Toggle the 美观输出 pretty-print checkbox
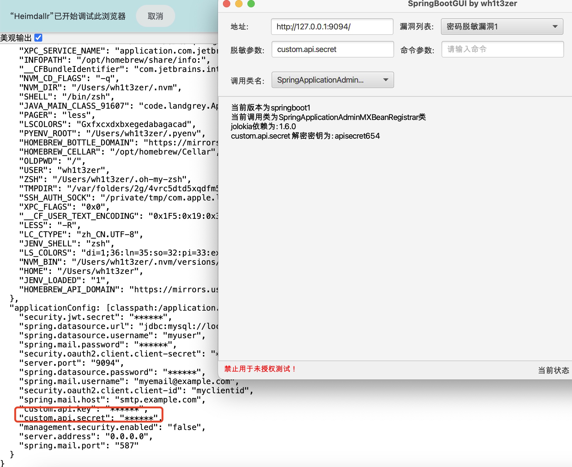 click(38, 38)
